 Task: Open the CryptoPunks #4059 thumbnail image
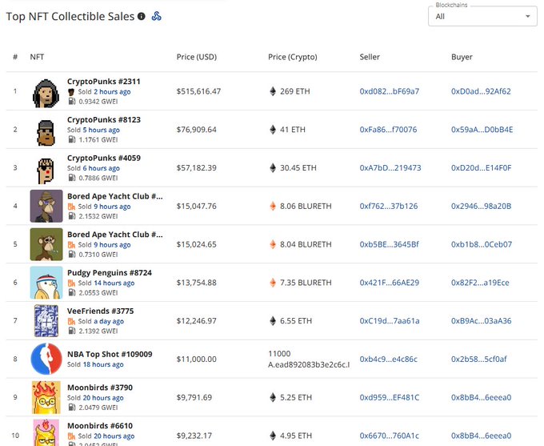[x=46, y=171]
